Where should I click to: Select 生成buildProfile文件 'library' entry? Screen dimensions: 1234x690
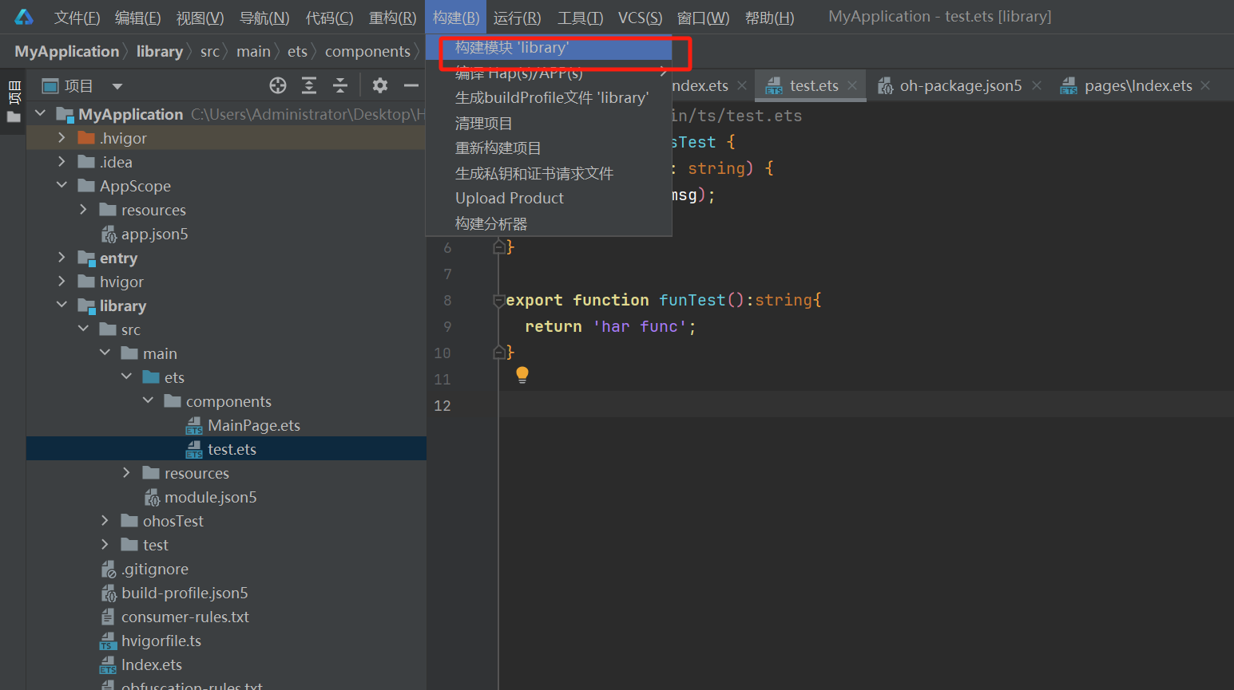[x=549, y=98]
